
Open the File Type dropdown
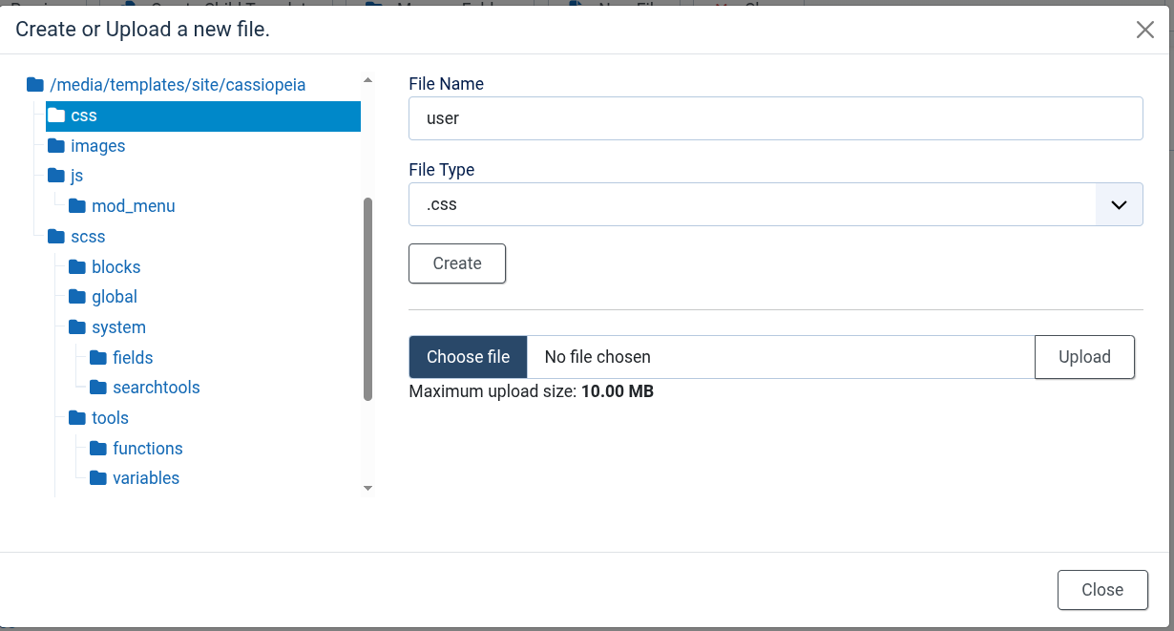[776, 204]
